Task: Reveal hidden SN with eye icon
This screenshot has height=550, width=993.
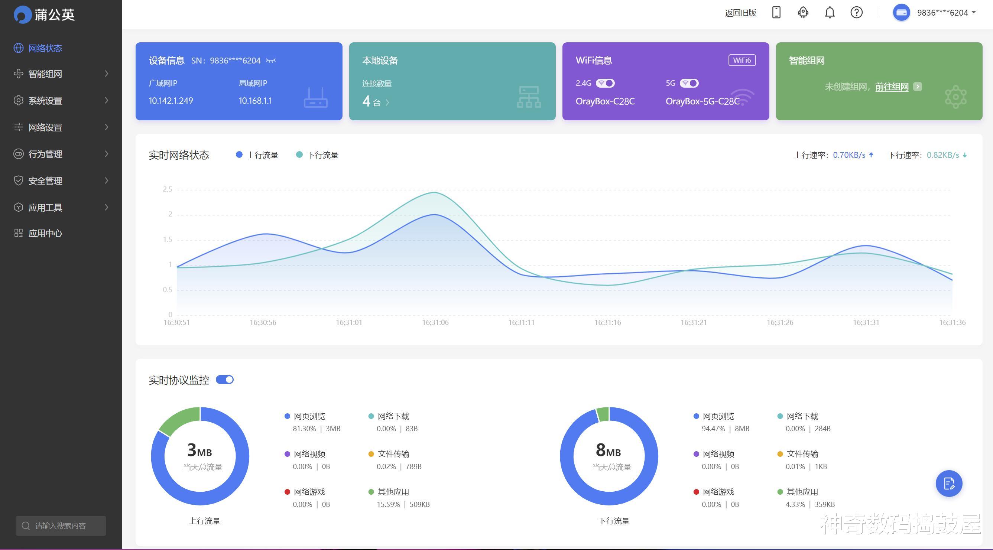Action: [x=271, y=61]
